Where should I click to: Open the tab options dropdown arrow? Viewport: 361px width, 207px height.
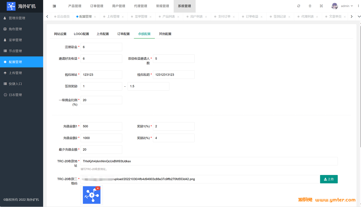coord(359,16)
